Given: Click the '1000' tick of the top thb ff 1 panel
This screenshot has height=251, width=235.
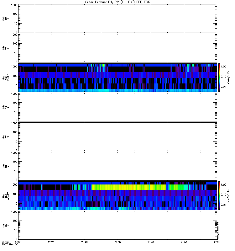Looking at the screenshot, I should 14,5.
